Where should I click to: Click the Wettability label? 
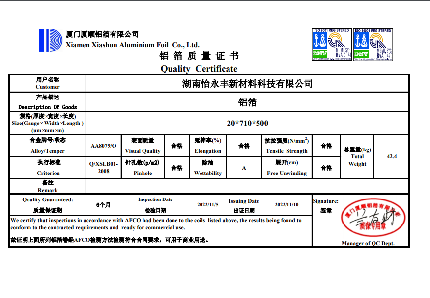(x=207, y=173)
